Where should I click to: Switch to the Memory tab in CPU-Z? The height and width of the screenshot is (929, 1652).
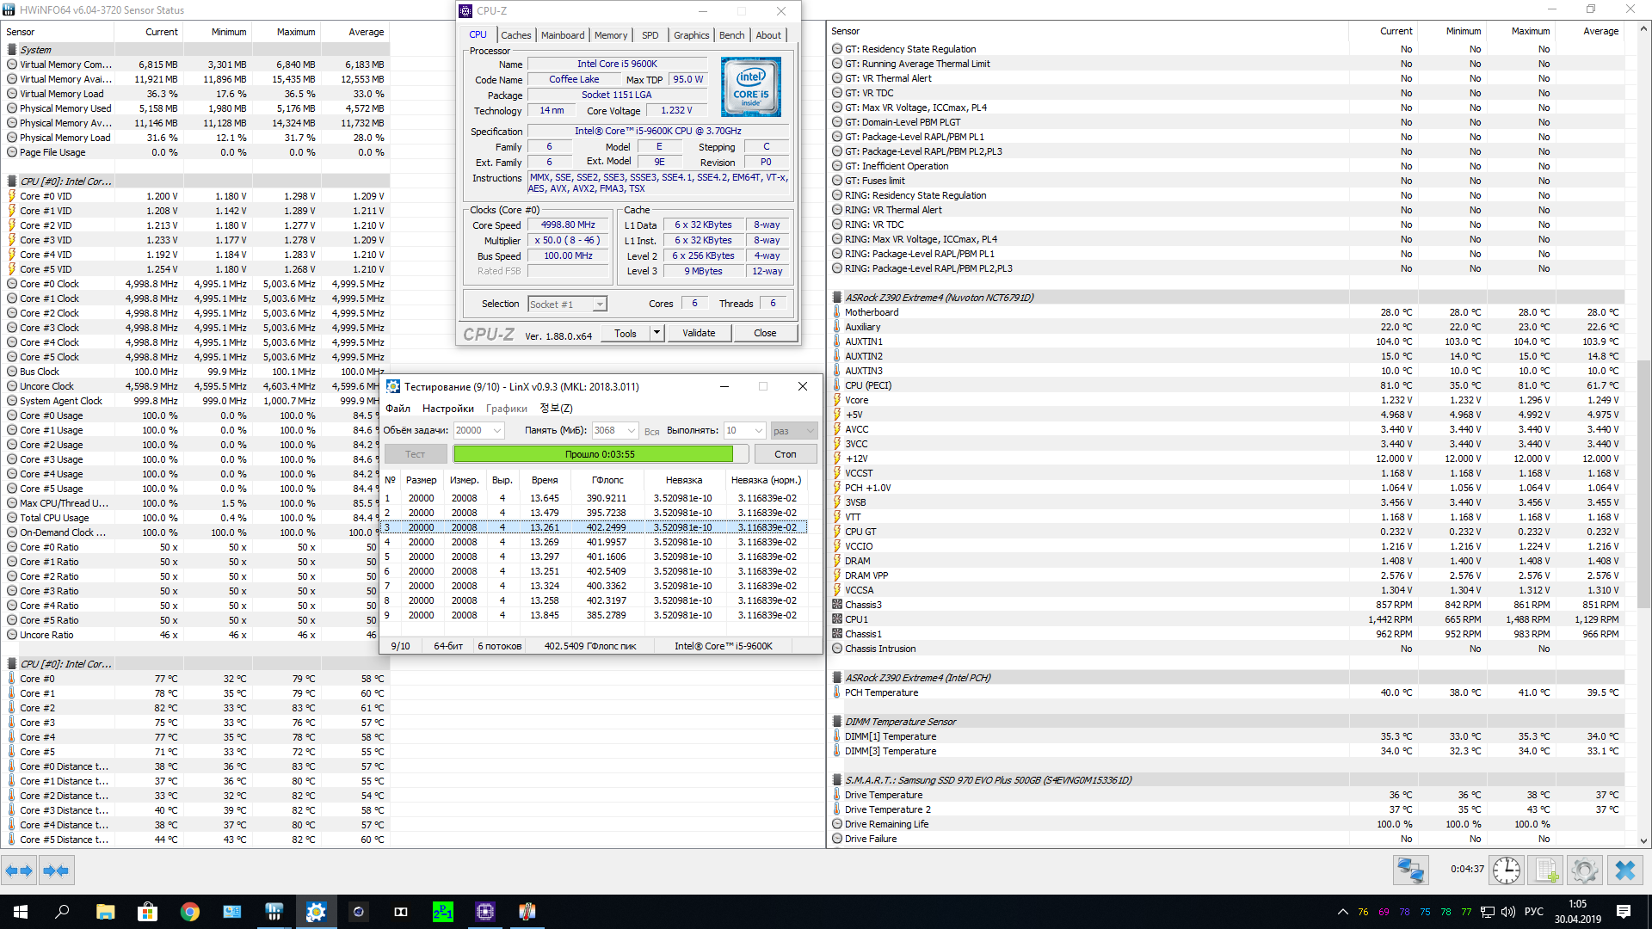click(x=610, y=35)
